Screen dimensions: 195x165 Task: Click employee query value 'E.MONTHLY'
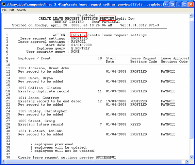point(80,49)
